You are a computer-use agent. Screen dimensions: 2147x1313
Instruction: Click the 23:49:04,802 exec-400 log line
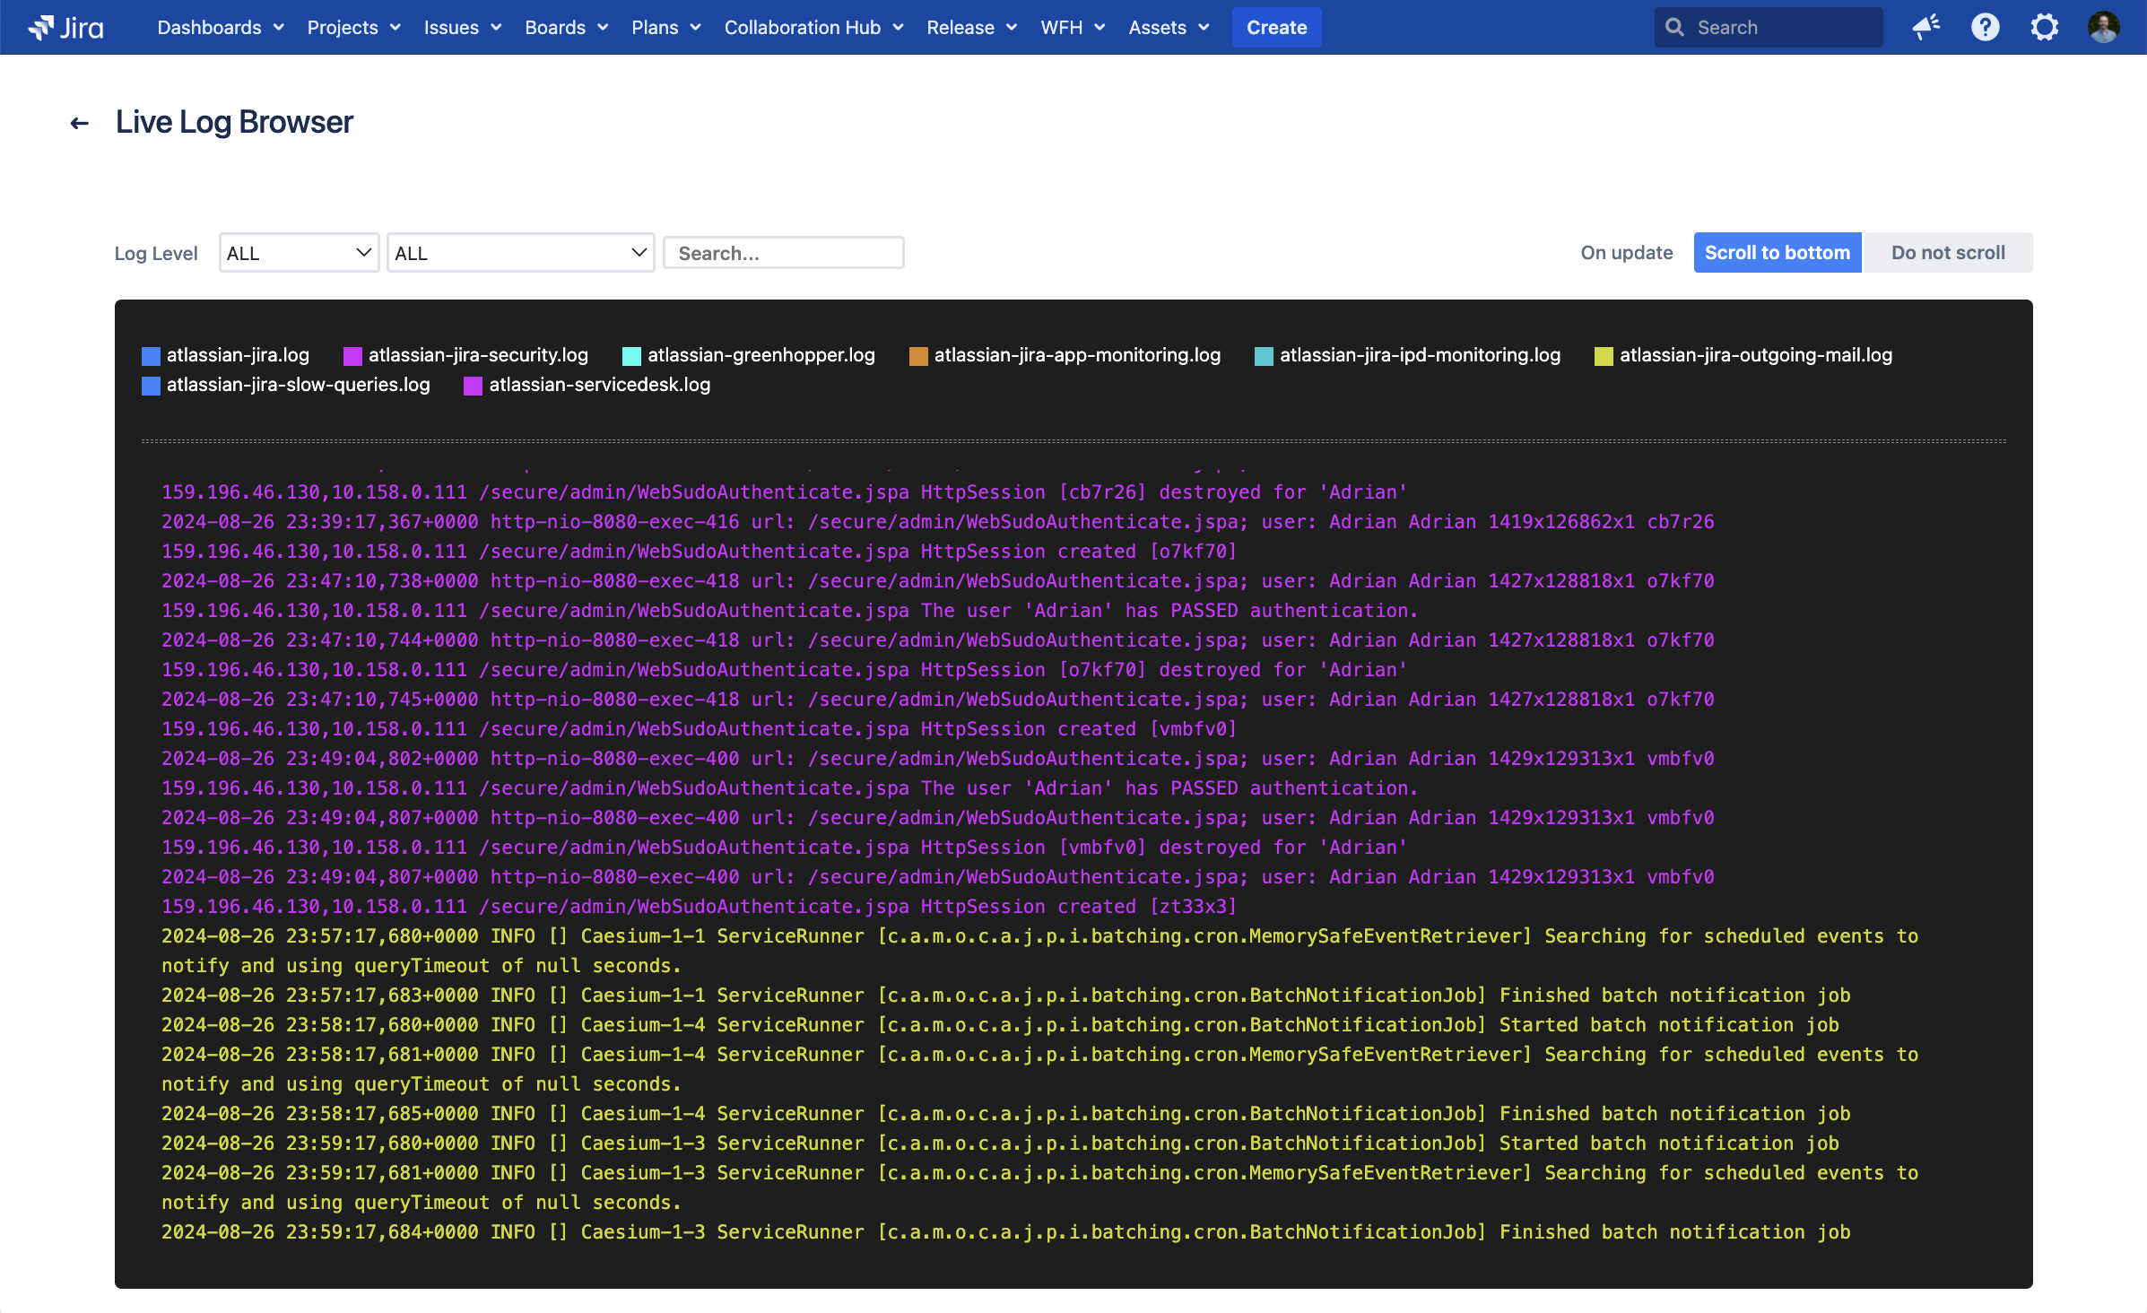coord(937,759)
